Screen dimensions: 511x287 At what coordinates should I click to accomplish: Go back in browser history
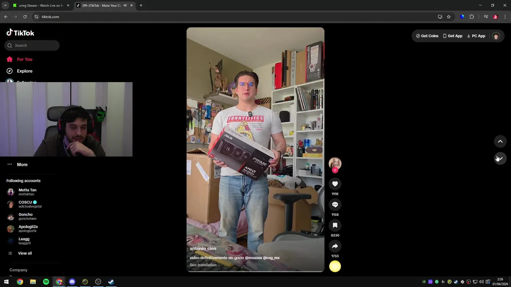6,17
